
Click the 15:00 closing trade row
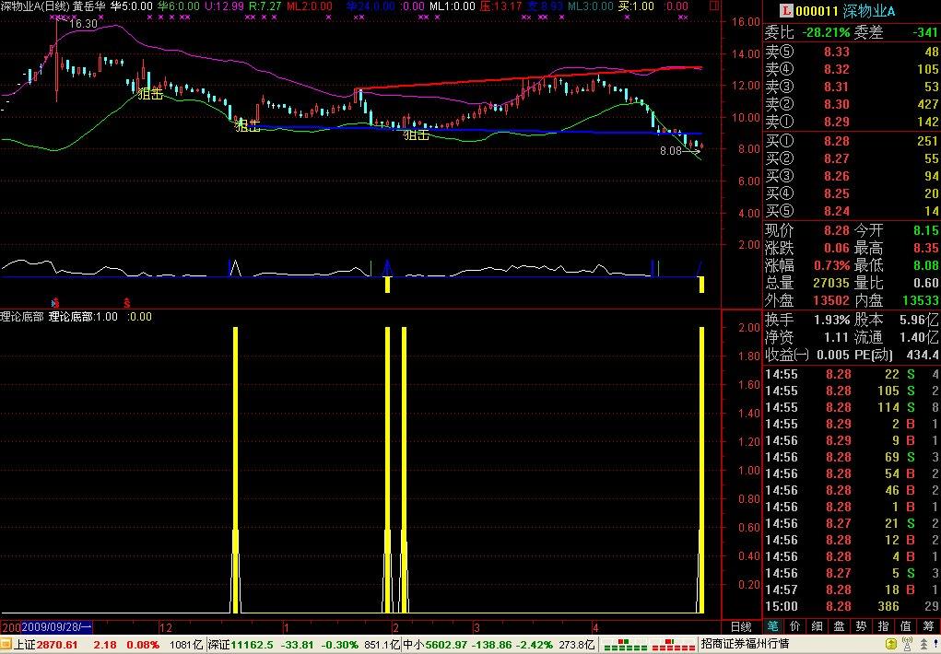(x=852, y=606)
